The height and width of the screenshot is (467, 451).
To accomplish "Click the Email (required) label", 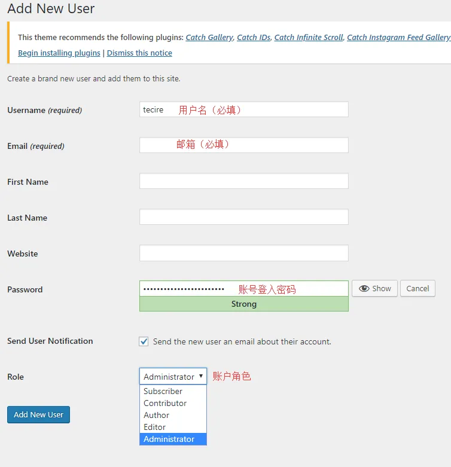I will click(36, 146).
